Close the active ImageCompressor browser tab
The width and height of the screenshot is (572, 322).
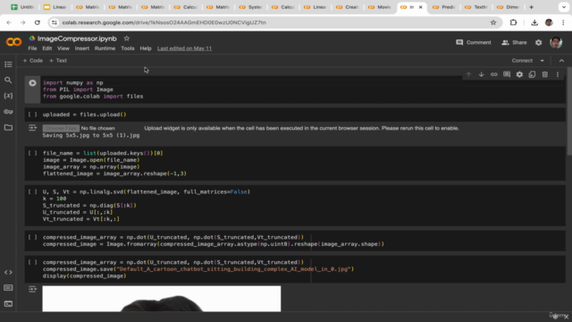[x=420, y=7]
